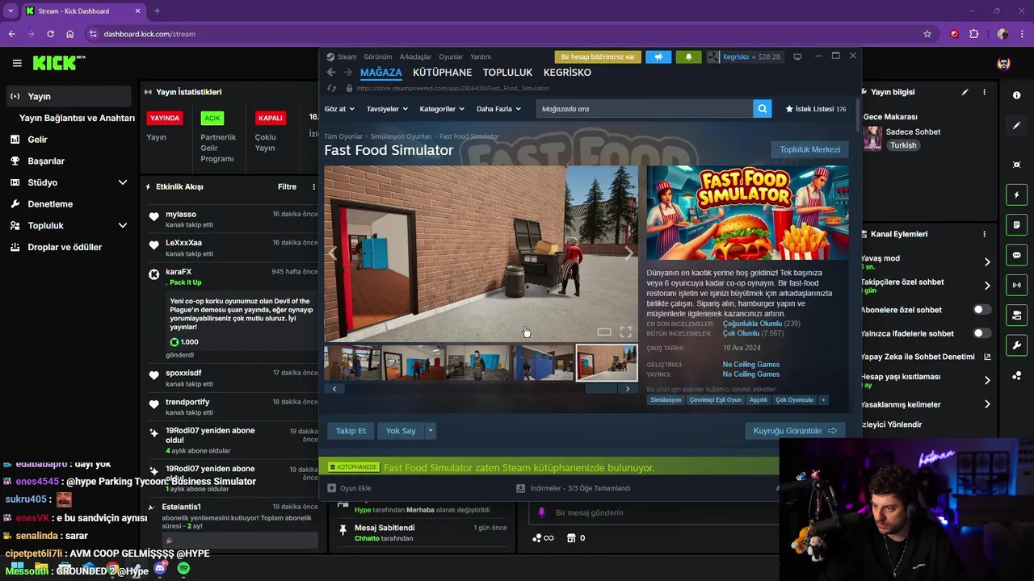Screen dimensions: 1034x581
Task: Open Chrome extensions puzzle icon
Action: [x=973, y=34]
